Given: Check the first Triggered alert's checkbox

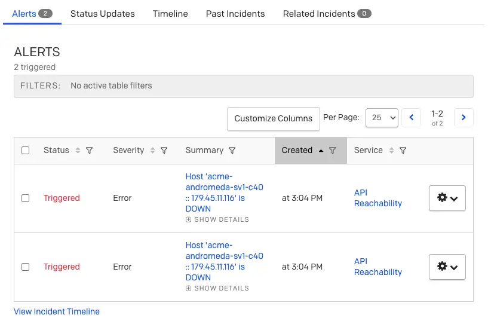Looking at the screenshot, I should click(26, 198).
